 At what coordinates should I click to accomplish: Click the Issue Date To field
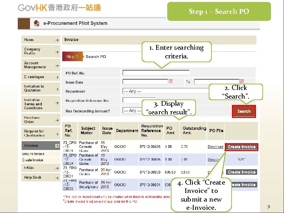(x=217, y=82)
